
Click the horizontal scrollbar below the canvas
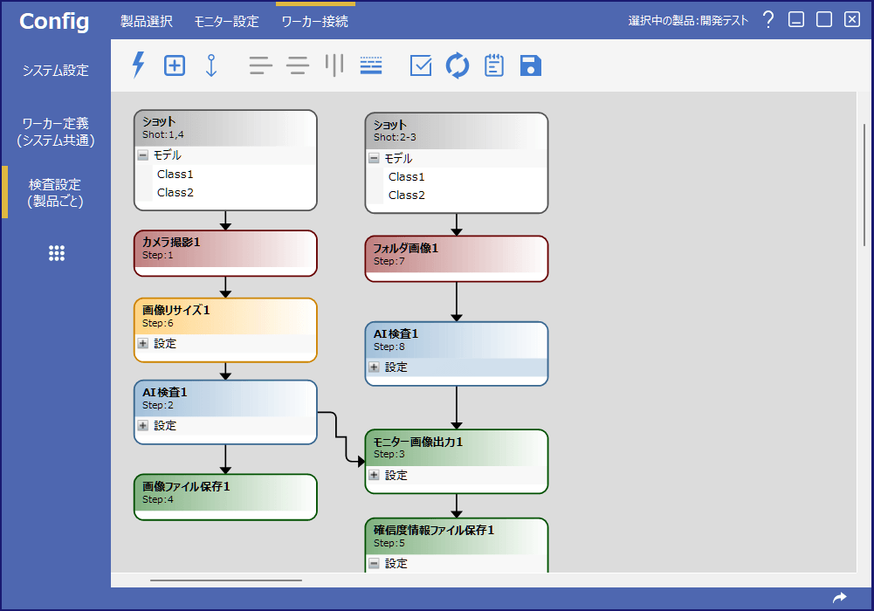point(226,580)
